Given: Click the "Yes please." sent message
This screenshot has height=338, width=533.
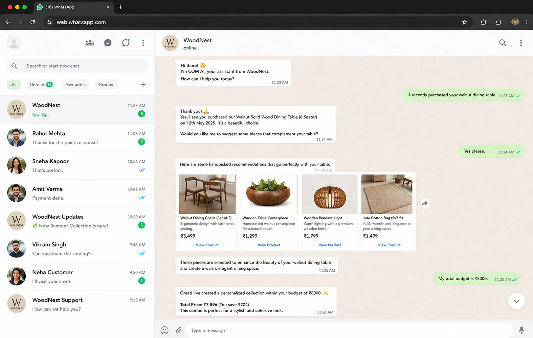Looking at the screenshot, I should tap(491, 151).
